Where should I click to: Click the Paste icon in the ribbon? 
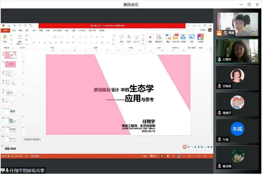5,37
